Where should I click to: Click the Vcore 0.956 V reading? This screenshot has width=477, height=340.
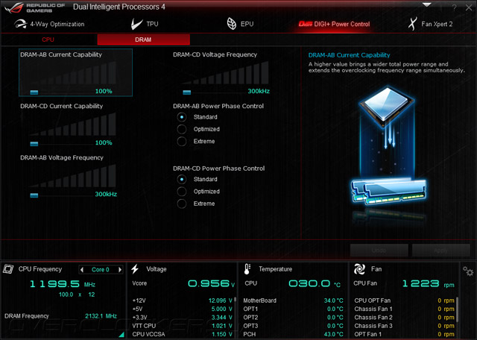212,283
